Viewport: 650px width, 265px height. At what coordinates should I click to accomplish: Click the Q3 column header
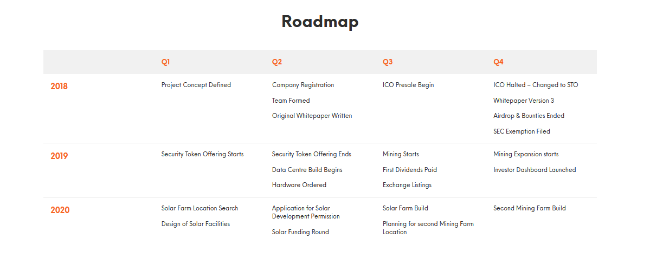coord(388,62)
